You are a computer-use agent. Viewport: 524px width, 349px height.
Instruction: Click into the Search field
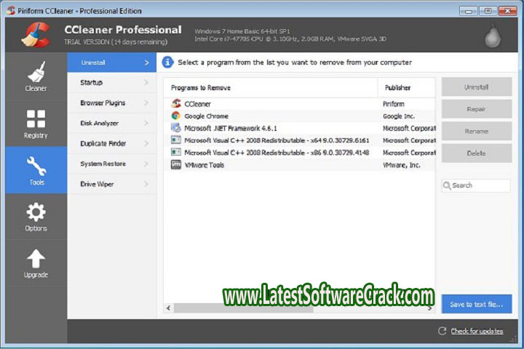click(x=476, y=185)
